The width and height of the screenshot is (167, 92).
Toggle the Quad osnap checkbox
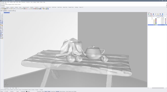tap(25, 90)
